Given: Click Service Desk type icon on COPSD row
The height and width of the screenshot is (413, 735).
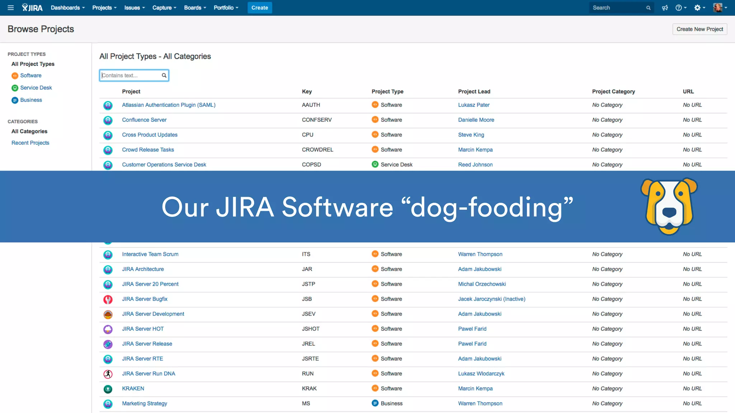Looking at the screenshot, I should coord(375,164).
